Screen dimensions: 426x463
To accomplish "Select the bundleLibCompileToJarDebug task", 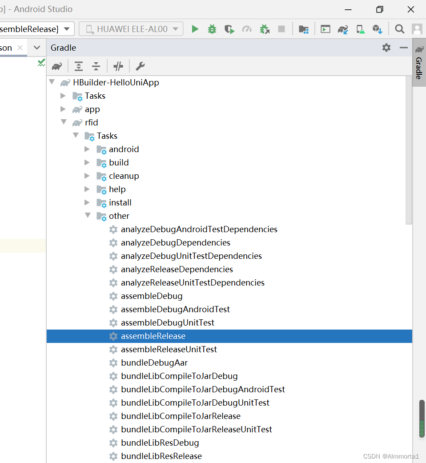I will coord(180,376).
